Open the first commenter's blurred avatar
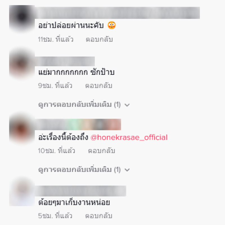This screenshot has height=225, width=225. (22, 18)
